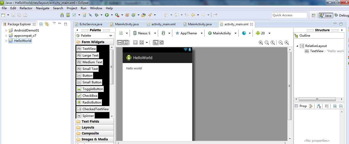
Task: Click Sort Alphabetically in Properties panel
Action: click(x=319, y=106)
